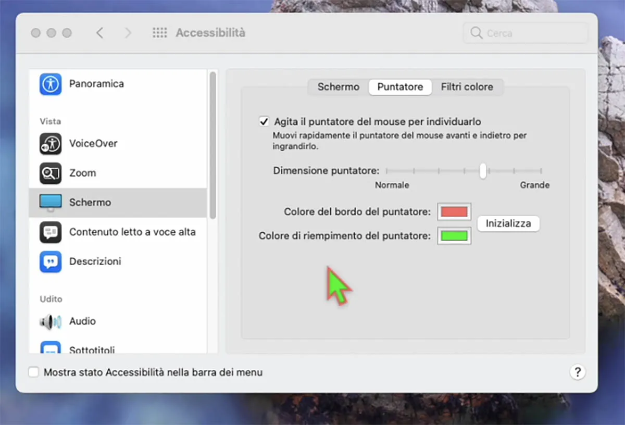The height and width of the screenshot is (425, 625).
Task: Select the Descrizioni sidebar icon
Action: click(50, 261)
